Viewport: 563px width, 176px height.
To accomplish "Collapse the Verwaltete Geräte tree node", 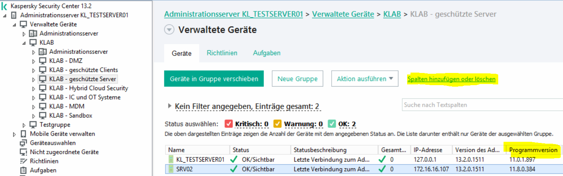I will click(14, 25).
